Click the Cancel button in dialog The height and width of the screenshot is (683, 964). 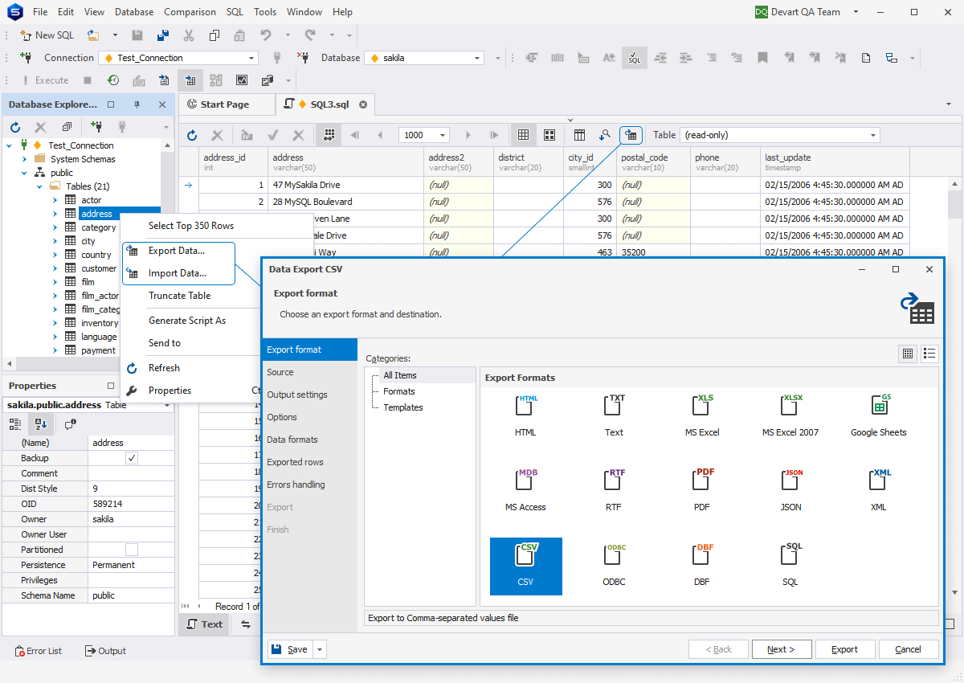[908, 649]
